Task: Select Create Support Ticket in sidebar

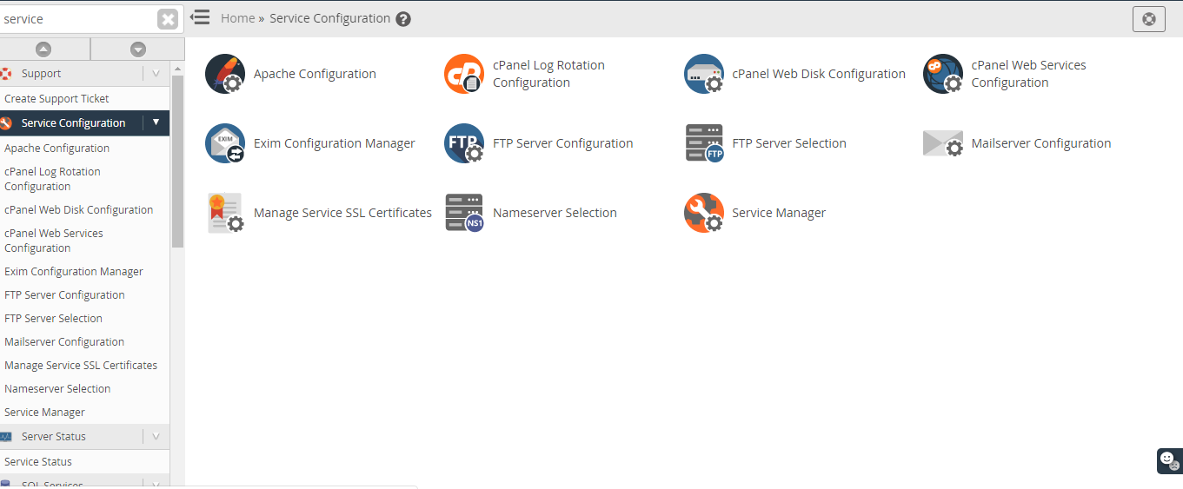Action: [x=57, y=99]
